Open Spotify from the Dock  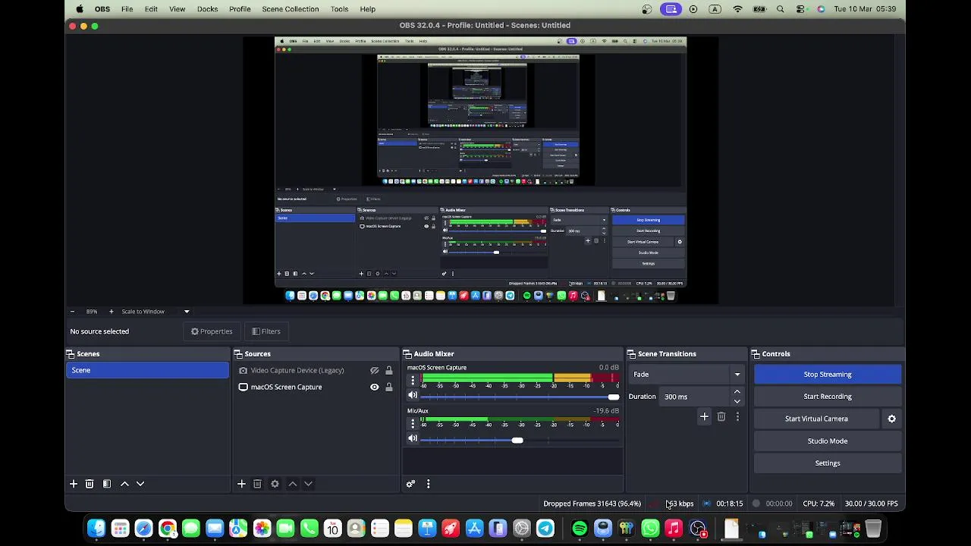[x=580, y=529]
